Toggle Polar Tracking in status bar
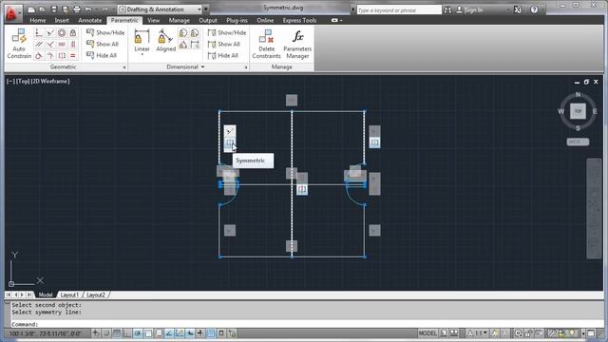The height and width of the screenshot is (342, 608). [x=138, y=333]
